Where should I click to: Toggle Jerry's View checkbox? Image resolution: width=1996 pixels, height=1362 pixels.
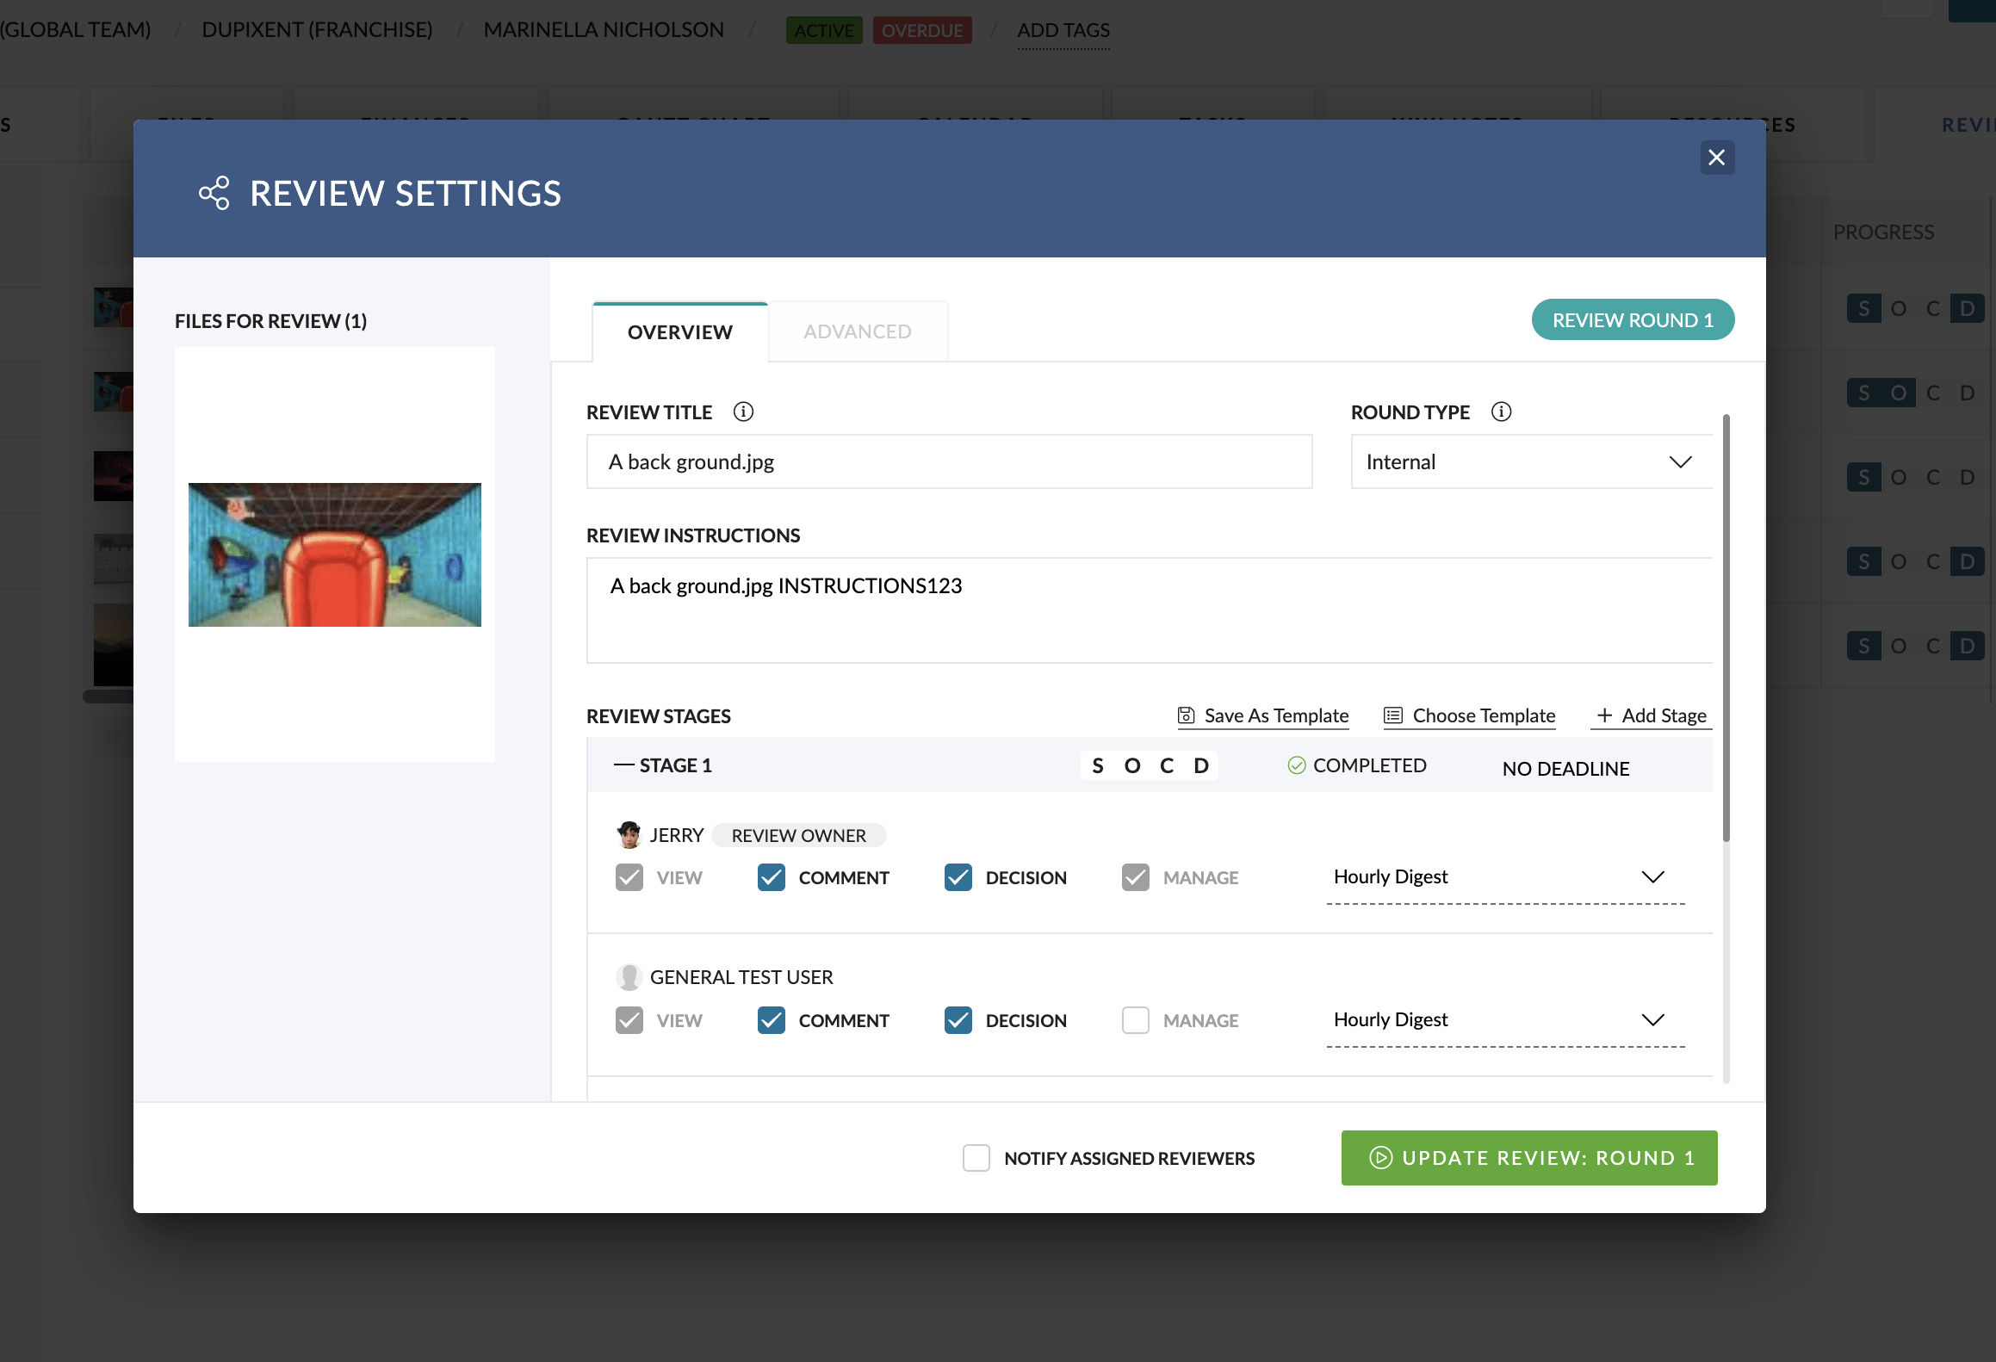[x=629, y=877]
